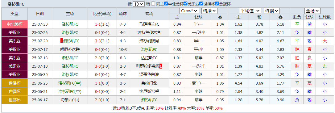Tick the 同主 checkbox
The width and height of the screenshot is (335, 113).
[153, 4]
